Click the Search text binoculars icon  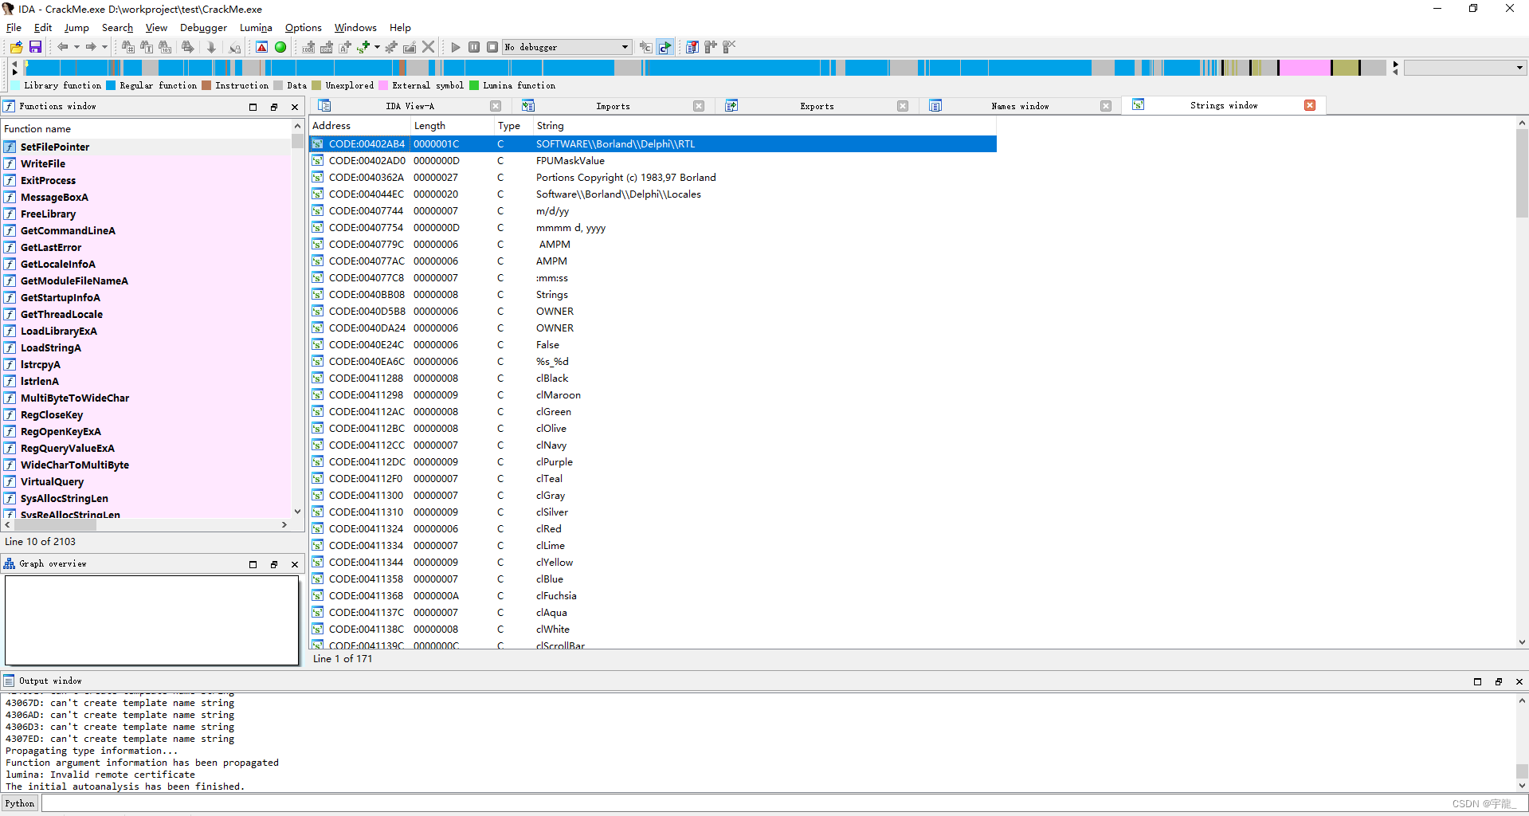point(147,47)
